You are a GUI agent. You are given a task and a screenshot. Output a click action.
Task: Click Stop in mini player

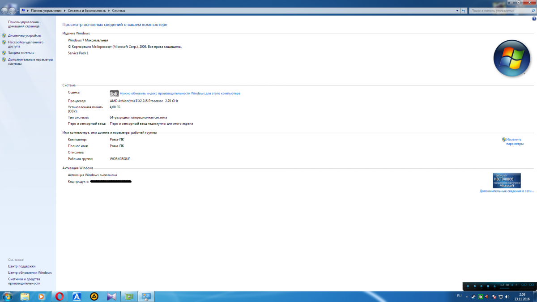(x=488, y=286)
